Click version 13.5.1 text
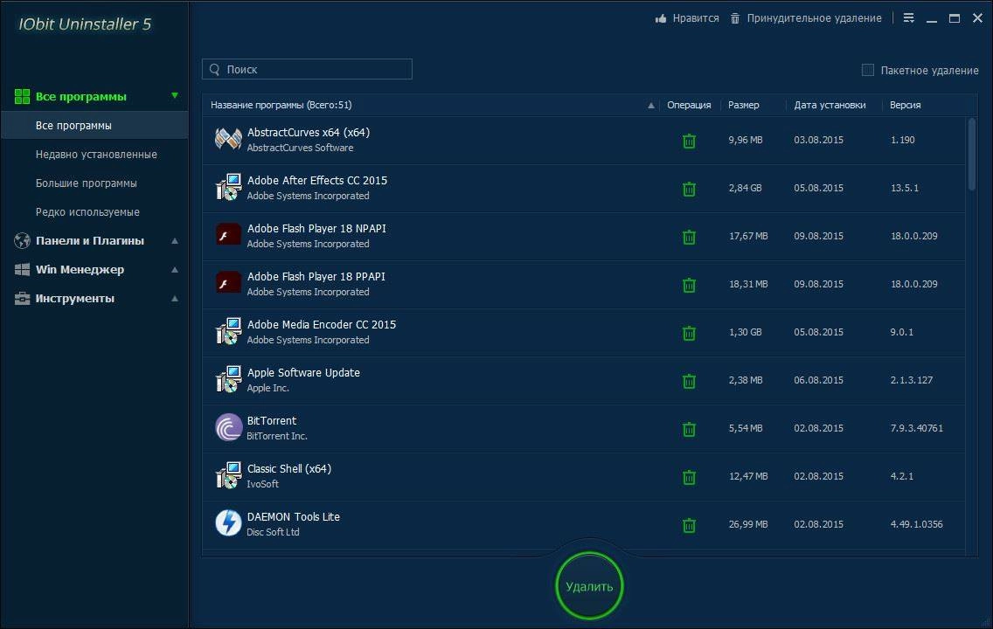This screenshot has width=993, height=629. click(905, 188)
